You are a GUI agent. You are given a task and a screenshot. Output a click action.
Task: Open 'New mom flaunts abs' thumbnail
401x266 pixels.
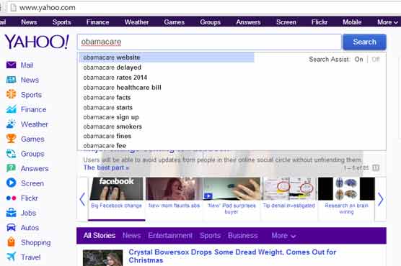[174, 189]
